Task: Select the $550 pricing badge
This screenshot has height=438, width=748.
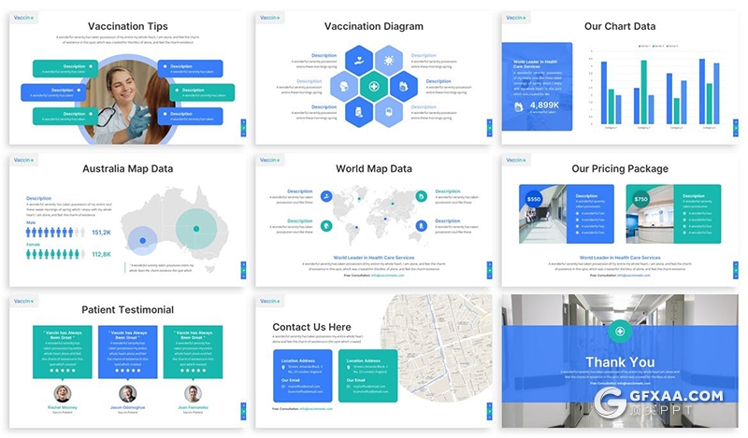Action: [533, 199]
